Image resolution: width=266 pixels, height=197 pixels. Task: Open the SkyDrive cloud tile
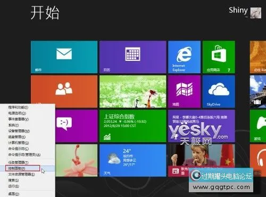(x=219, y=91)
